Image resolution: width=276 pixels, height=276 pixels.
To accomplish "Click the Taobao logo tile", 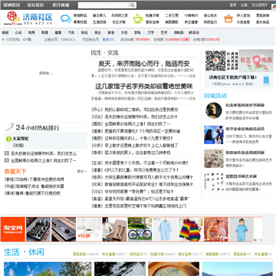I will [13, 229].
